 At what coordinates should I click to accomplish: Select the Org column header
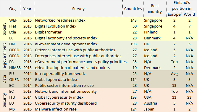pyautogui.click(x=12, y=9)
